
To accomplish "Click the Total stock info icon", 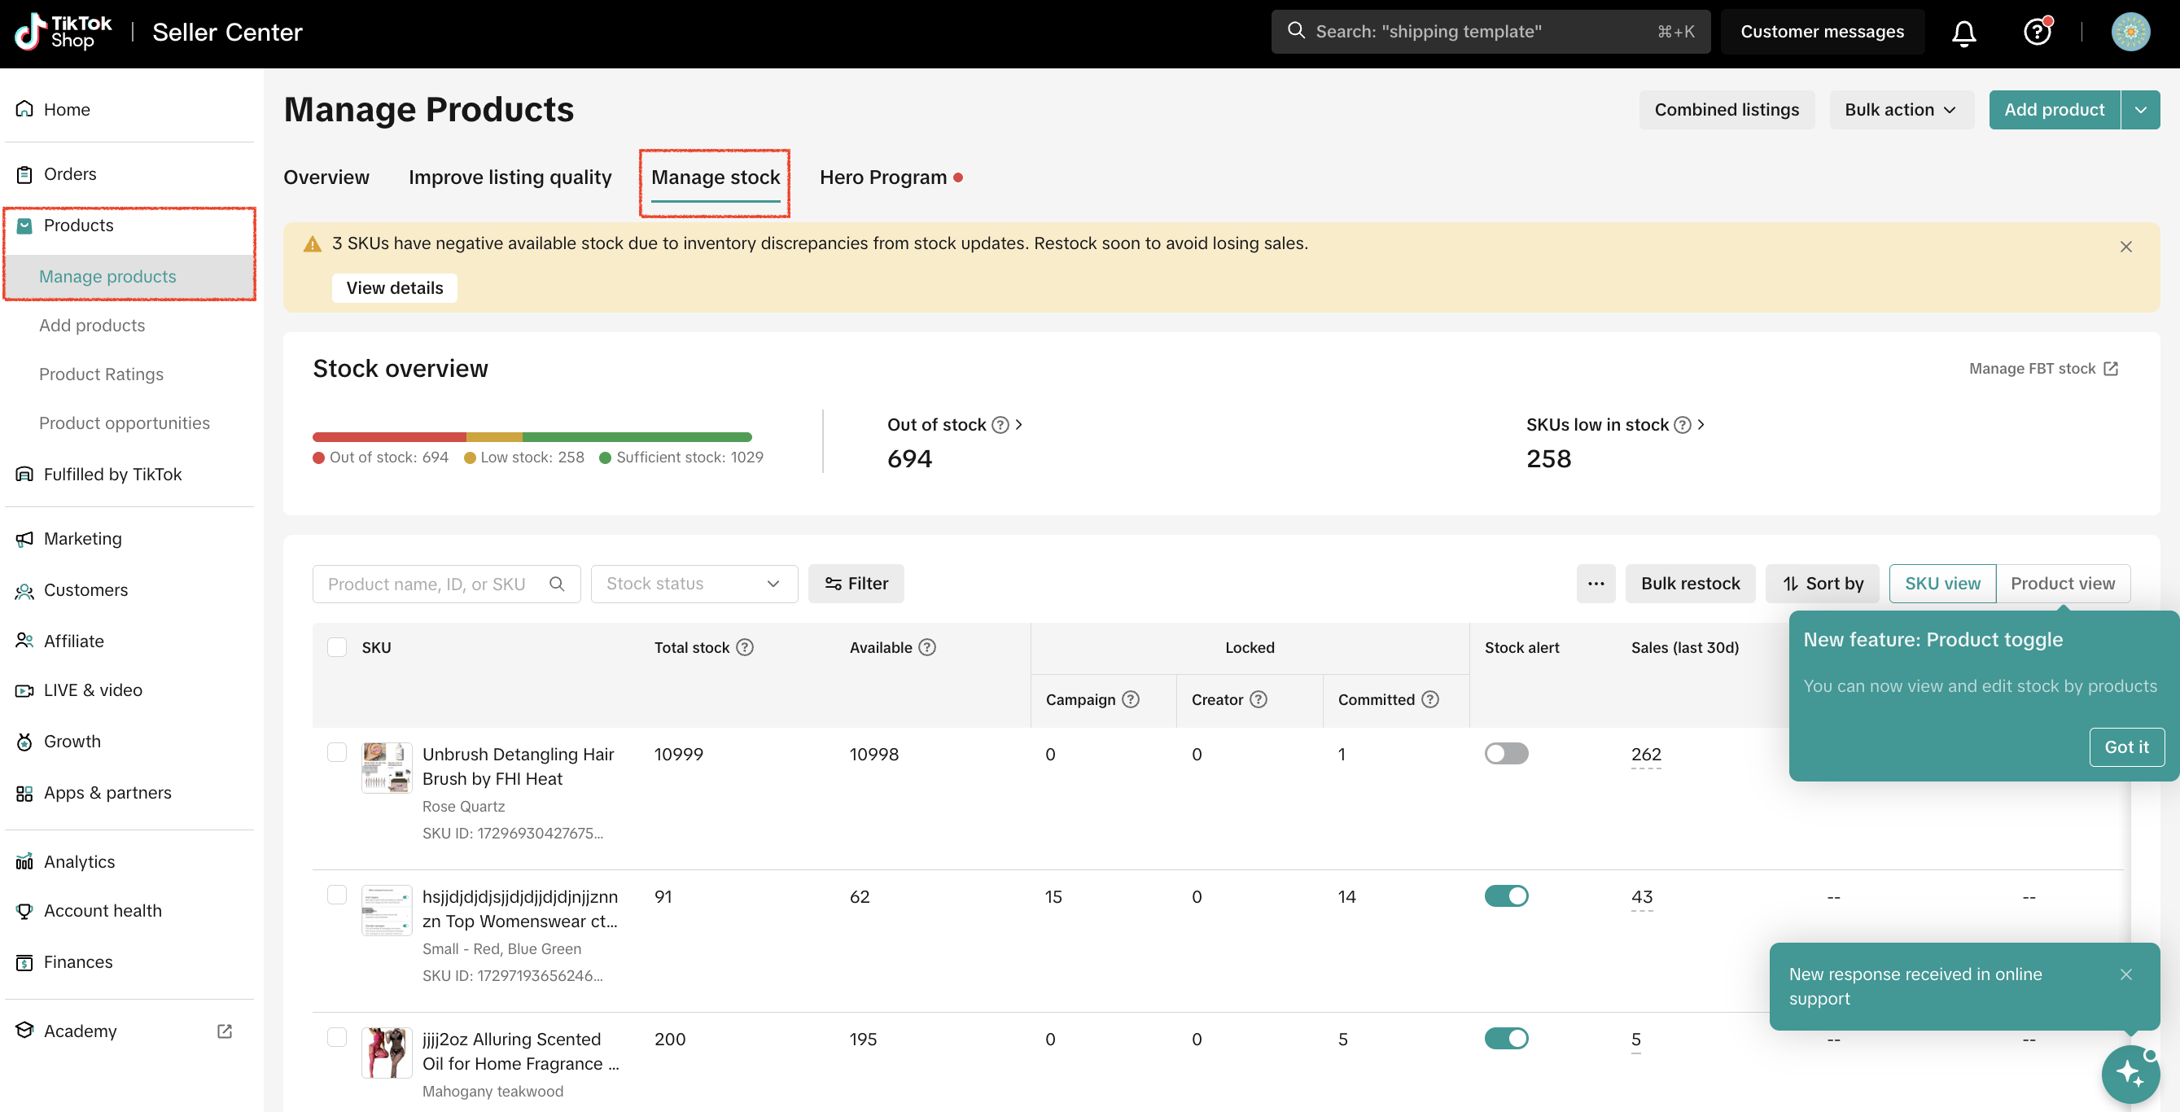I will [x=745, y=647].
